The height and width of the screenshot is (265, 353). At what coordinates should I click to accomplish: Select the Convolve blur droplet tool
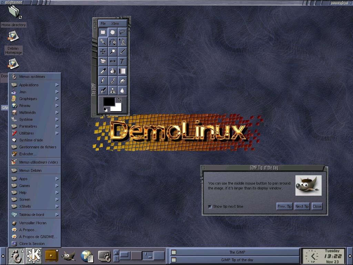(x=122, y=90)
